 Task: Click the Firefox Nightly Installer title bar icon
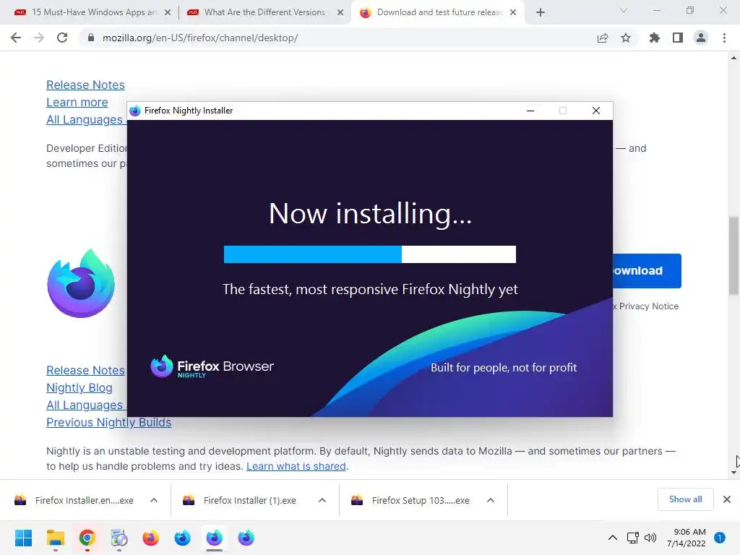[x=135, y=111]
